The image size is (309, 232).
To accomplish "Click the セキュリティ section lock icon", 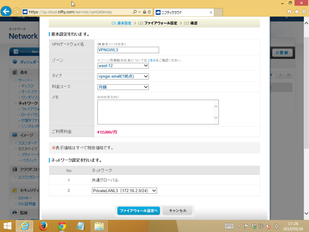I will point(15,190).
